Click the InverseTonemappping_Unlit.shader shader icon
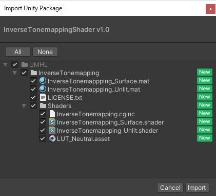The height and width of the screenshot is (196, 216). pos(52,130)
